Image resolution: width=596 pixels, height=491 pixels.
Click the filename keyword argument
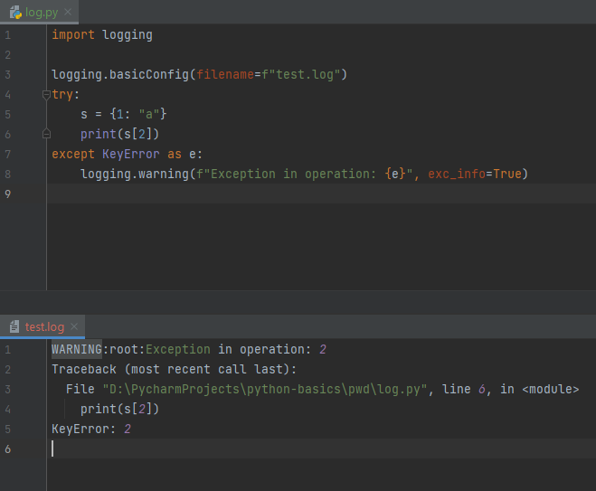click(x=225, y=74)
